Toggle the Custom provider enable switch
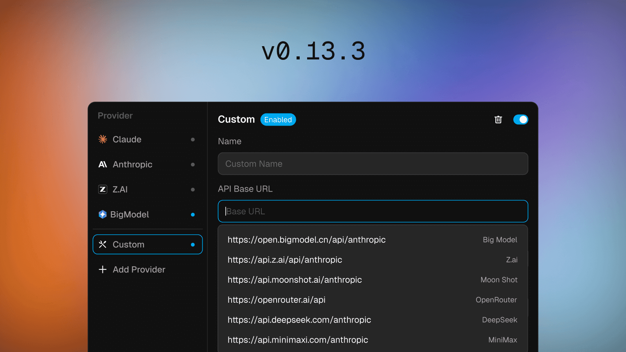Viewport: 626px width, 352px height. [520, 120]
